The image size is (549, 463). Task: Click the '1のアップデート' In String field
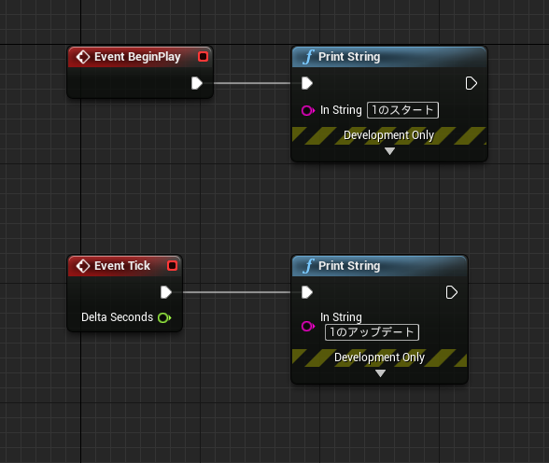coord(372,332)
